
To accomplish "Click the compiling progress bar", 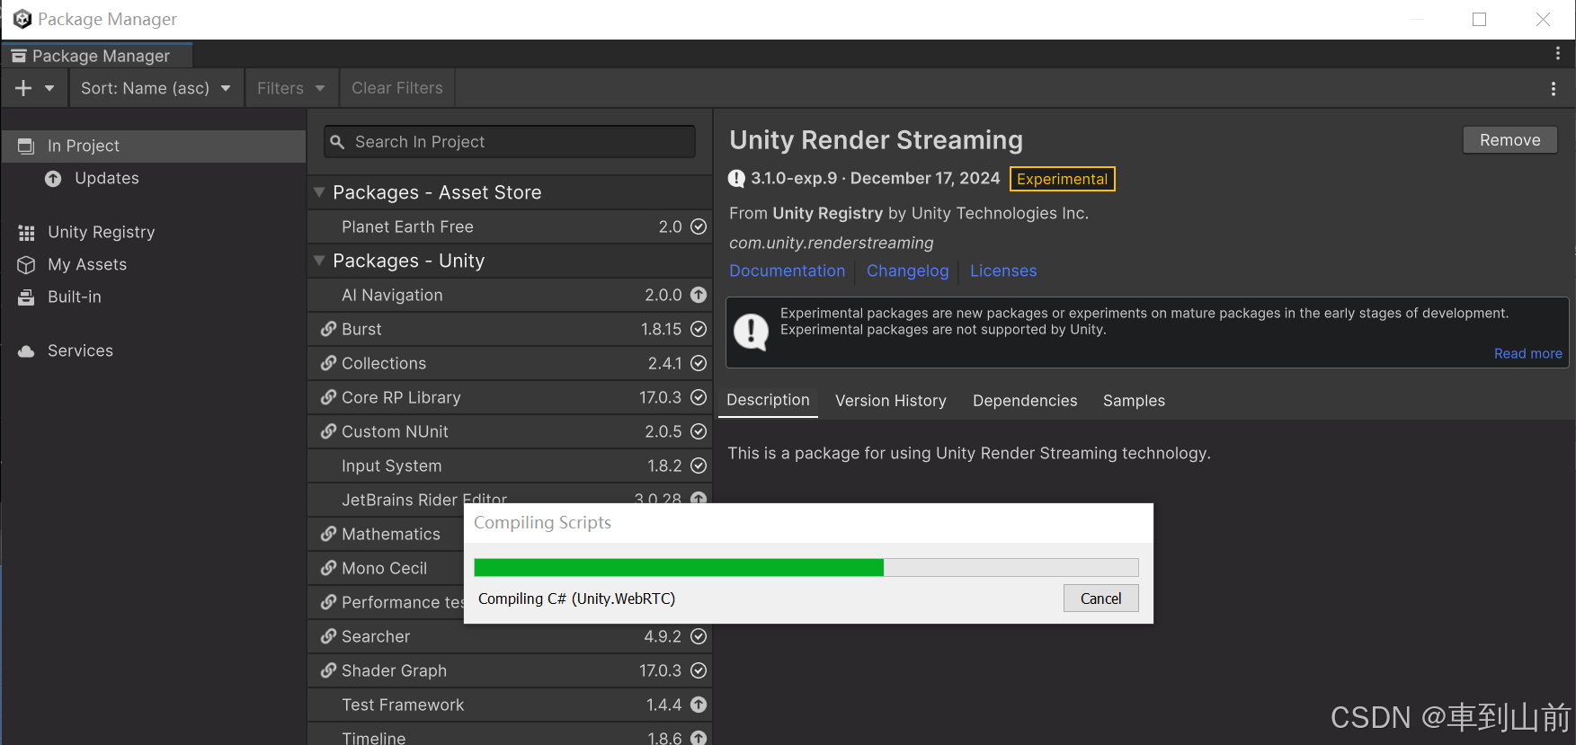I will click(x=806, y=567).
